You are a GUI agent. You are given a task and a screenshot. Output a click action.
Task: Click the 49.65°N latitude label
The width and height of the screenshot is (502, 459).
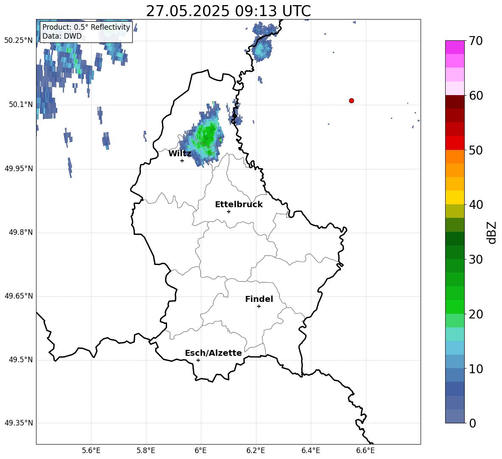click(x=19, y=296)
